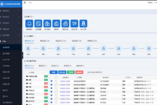The width and height of the screenshot is (157, 105).
Task: Click the business reminder list-with-clock icon
Action: point(38,24)
